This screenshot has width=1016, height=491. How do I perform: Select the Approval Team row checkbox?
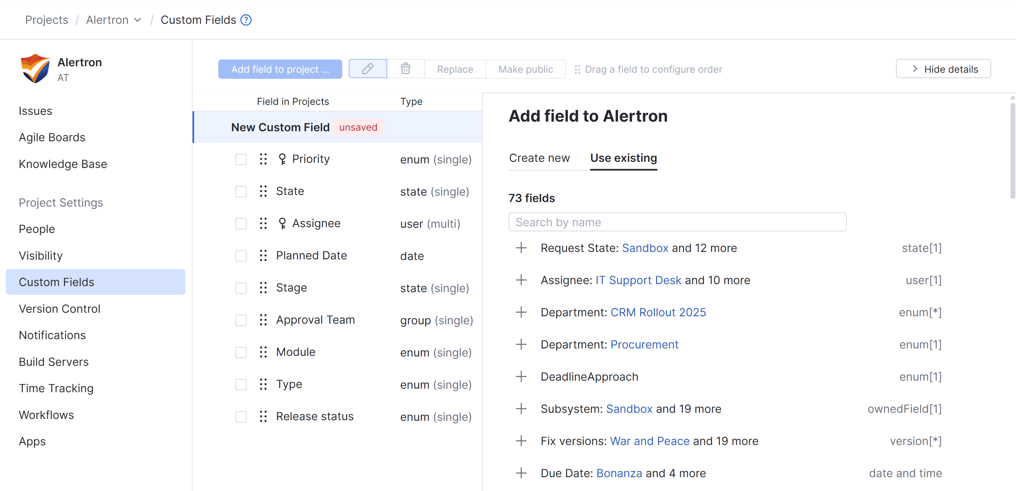240,320
